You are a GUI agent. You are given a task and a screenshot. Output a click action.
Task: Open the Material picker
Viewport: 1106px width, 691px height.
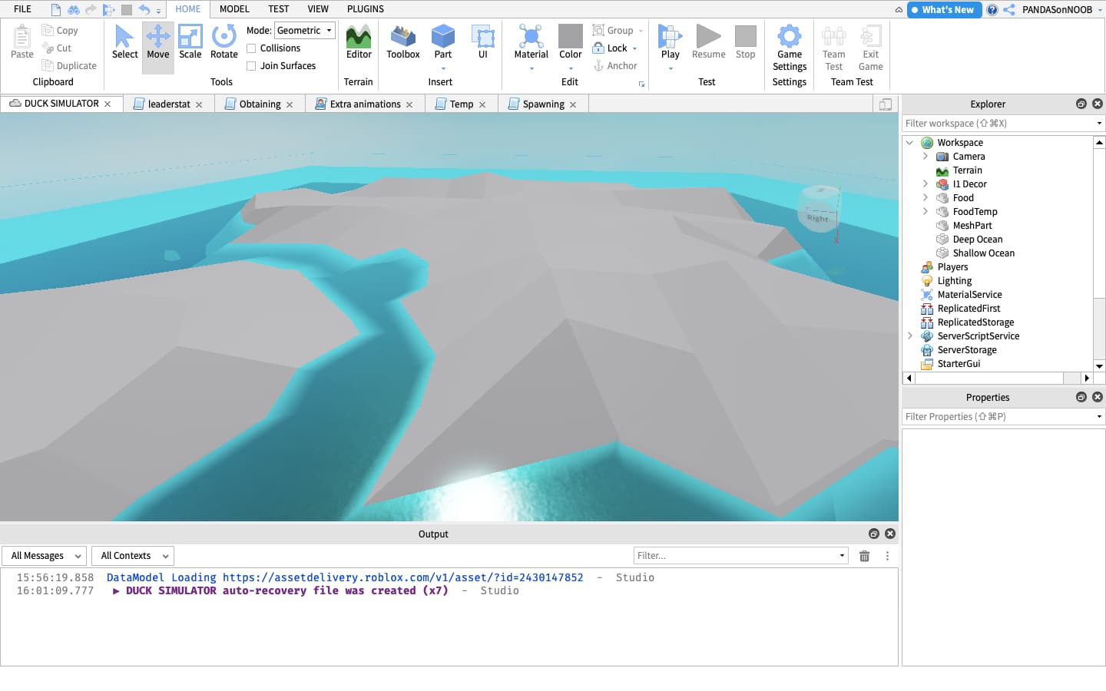click(x=531, y=42)
